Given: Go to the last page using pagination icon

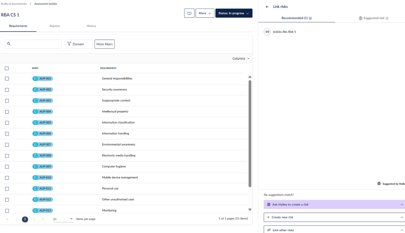Looking at the screenshot, I should [43, 219].
